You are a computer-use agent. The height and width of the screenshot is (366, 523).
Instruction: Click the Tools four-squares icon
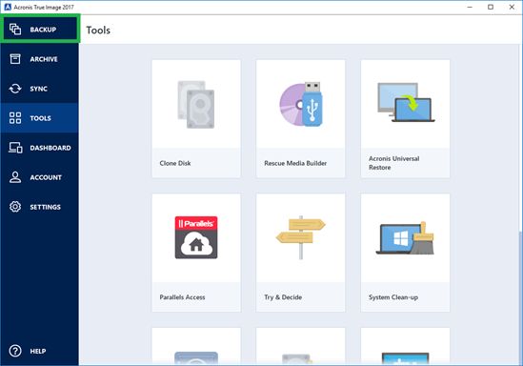[15, 118]
